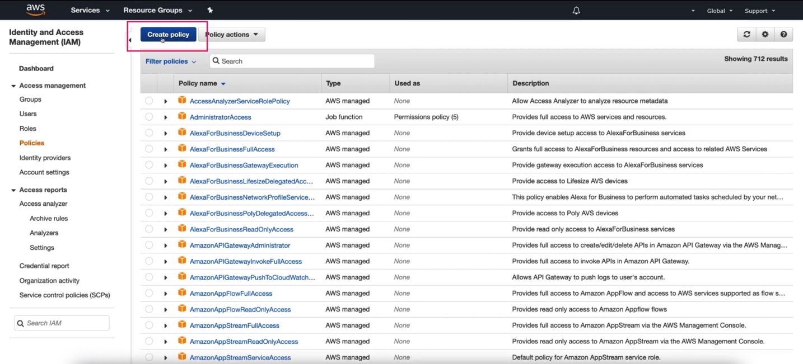Open the account dropdown arrow beside Global

click(x=693, y=11)
